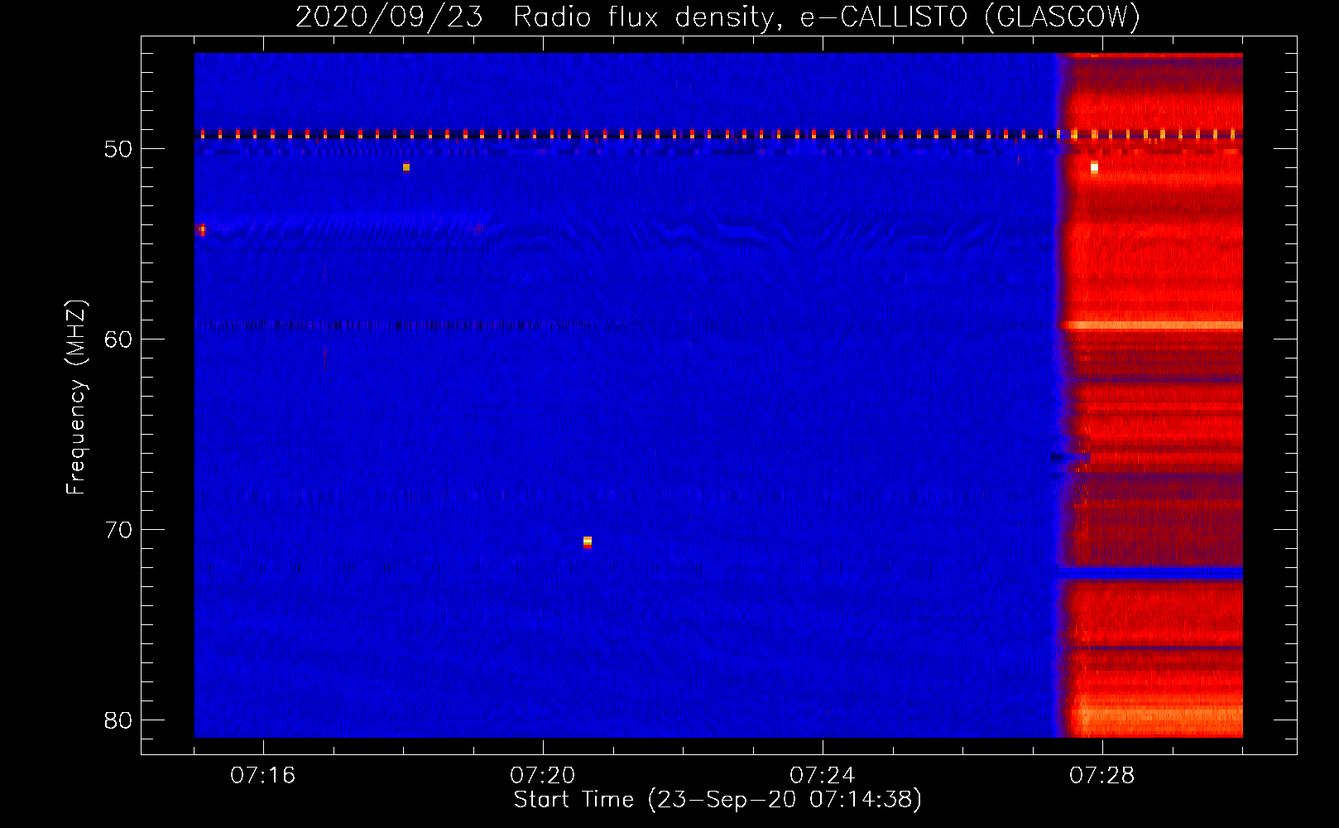Click the 50 frequency tick label
1339x828 pixels.
tap(118, 149)
